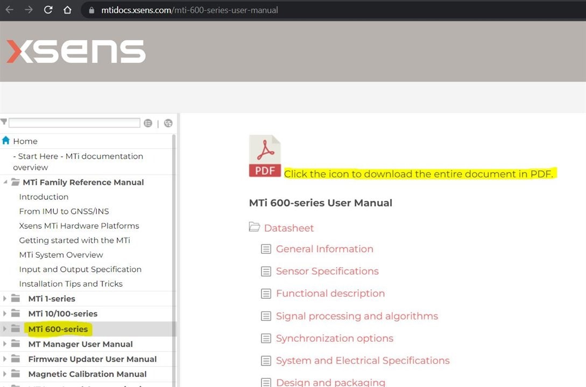The height and width of the screenshot is (387, 586).
Task: Click the folder icon of Firmware Updater User Manual
Action: pyautogui.click(x=15, y=359)
